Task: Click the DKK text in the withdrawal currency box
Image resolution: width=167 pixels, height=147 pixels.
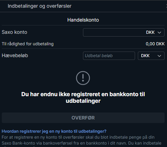Action: (x=145, y=56)
